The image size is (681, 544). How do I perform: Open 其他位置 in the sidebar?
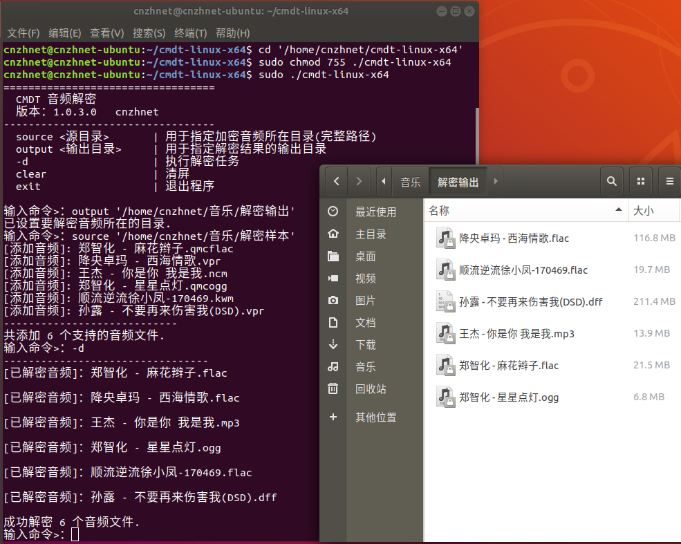(375, 418)
